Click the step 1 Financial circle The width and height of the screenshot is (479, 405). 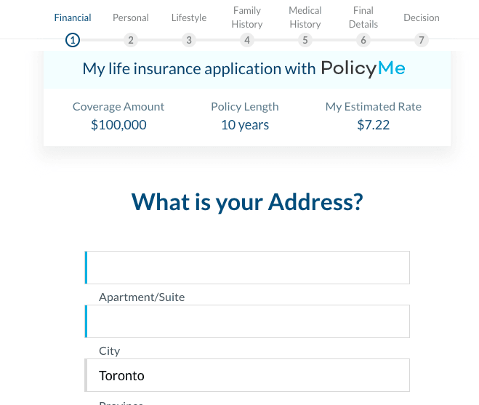tap(73, 40)
